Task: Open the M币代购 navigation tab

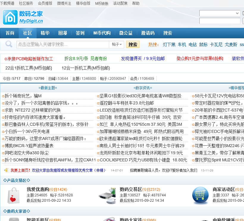Action: coord(102,33)
